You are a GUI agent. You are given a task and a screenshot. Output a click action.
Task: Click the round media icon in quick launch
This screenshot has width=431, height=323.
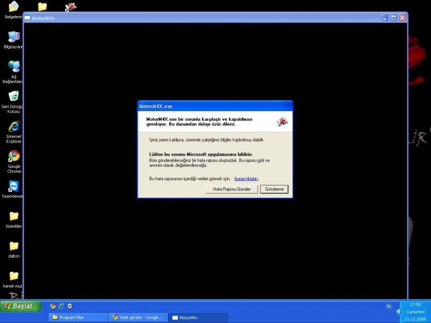pos(70,306)
